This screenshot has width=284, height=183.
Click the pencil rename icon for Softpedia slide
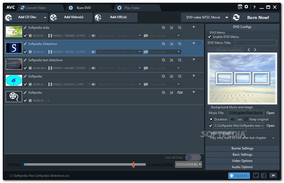click(25, 27)
